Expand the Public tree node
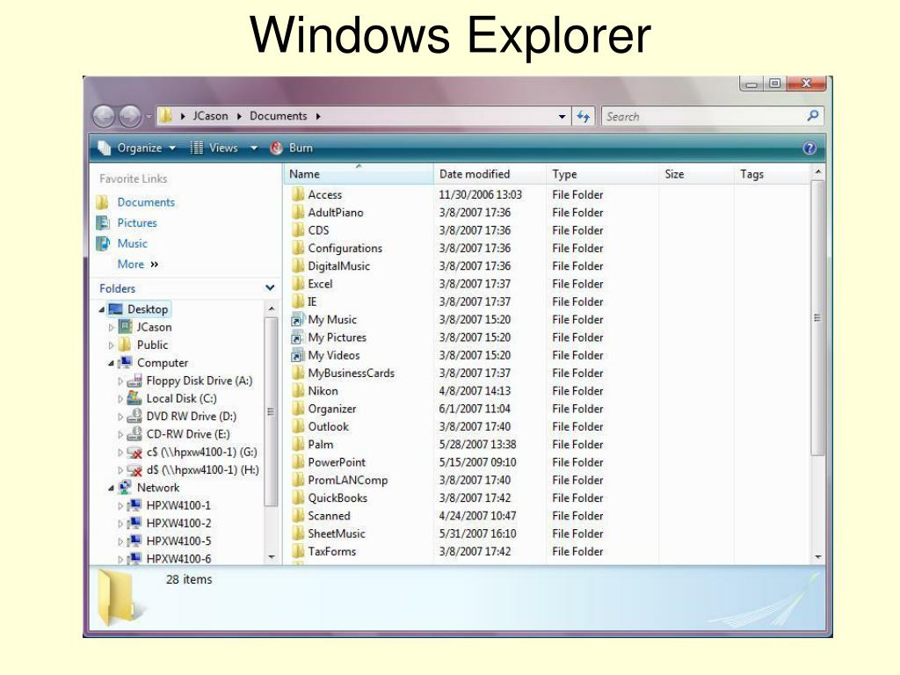This screenshot has height=675, width=900. point(111,345)
